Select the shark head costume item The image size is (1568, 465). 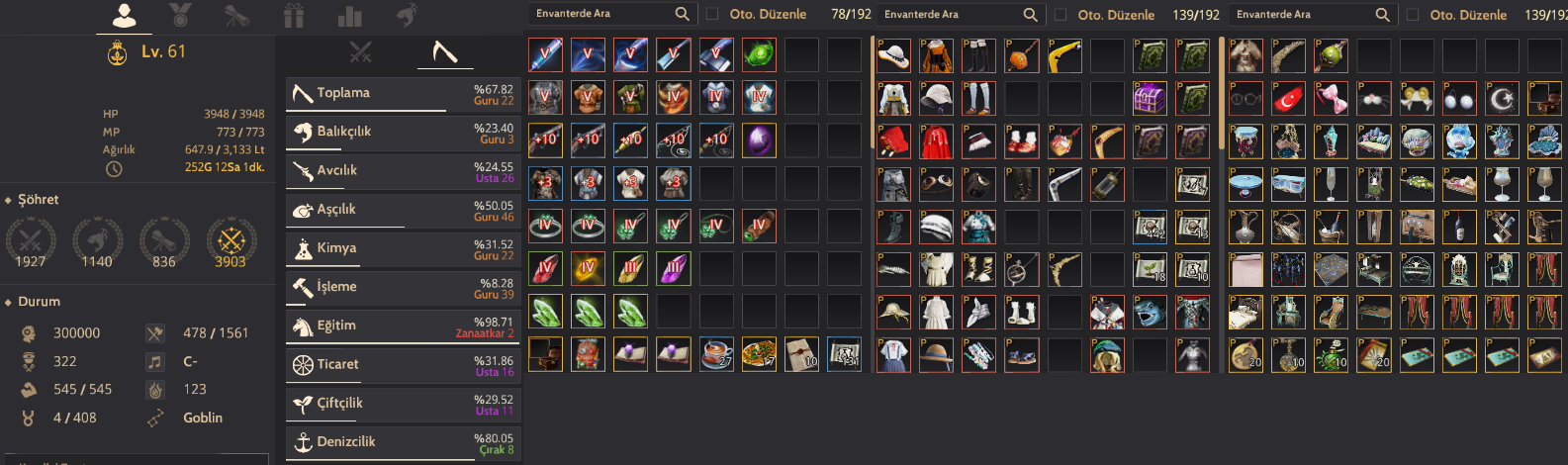coord(1150,312)
